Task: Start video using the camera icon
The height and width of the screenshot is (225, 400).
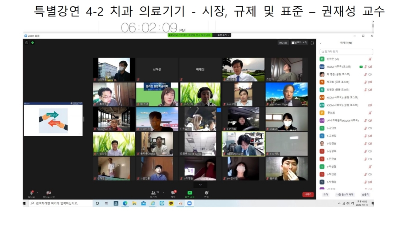Action: [x=49, y=193]
